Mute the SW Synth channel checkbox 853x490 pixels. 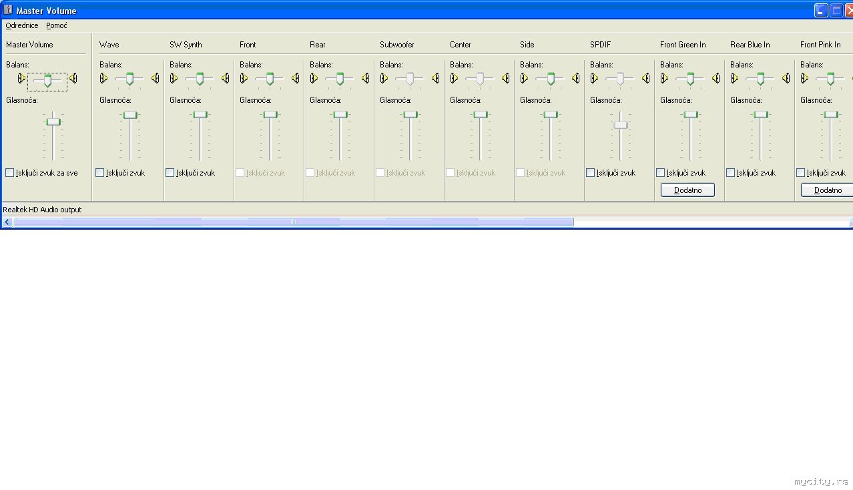click(170, 173)
